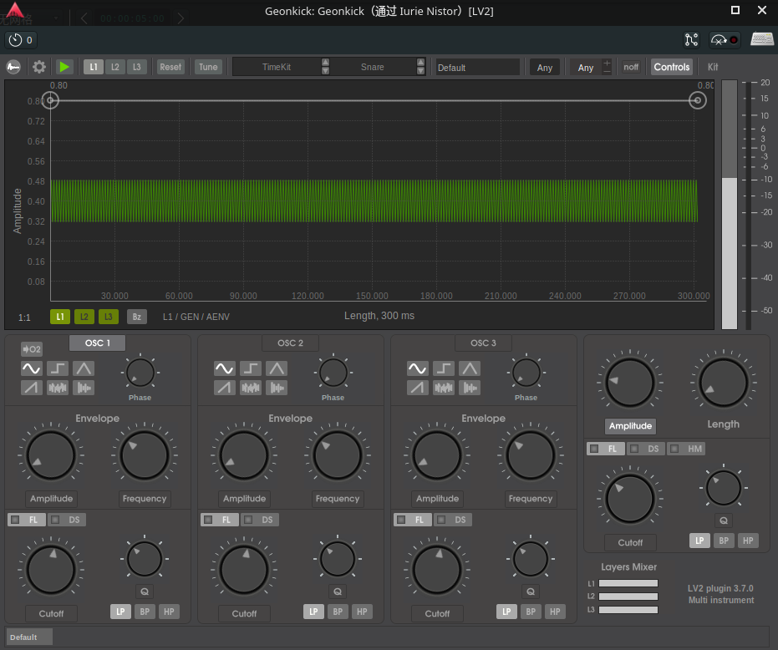Screen dimensions: 778x650
Task: Select sample wave for OSC 2
Action: pyautogui.click(x=277, y=388)
